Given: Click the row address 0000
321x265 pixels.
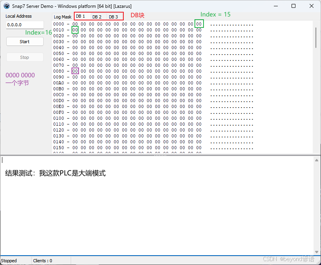Looking at the screenshot, I should coord(59,24).
